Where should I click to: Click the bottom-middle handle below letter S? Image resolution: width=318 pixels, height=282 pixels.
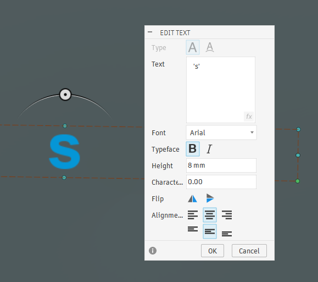[64, 178]
